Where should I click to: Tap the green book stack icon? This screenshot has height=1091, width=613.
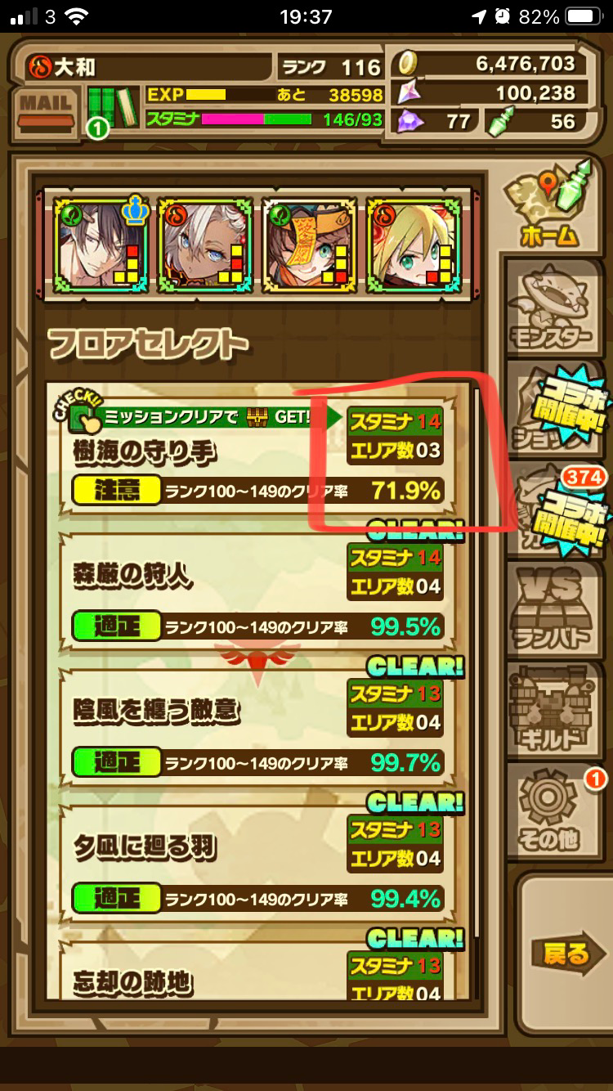pos(112,108)
